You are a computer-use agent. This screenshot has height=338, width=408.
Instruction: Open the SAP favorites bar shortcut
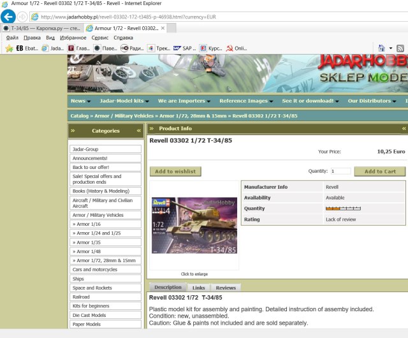point(184,48)
